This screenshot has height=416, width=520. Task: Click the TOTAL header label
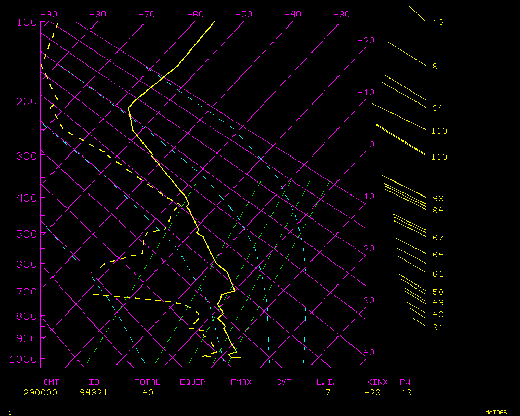tap(147, 382)
